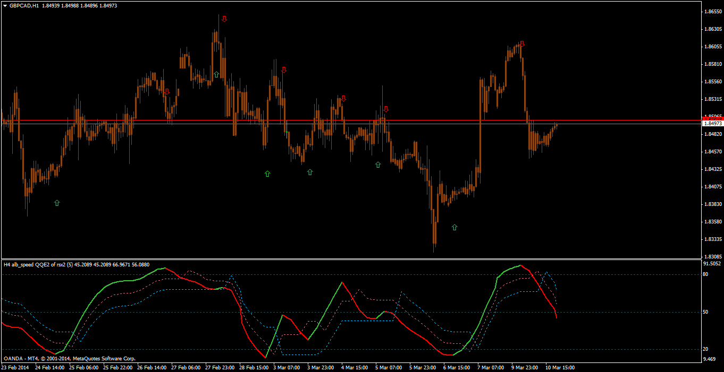This screenshot has width=724, height=372.
Task: Click the OANDA - MT4 MetaQuotes copyright text
Action: [x=69, y=359]
